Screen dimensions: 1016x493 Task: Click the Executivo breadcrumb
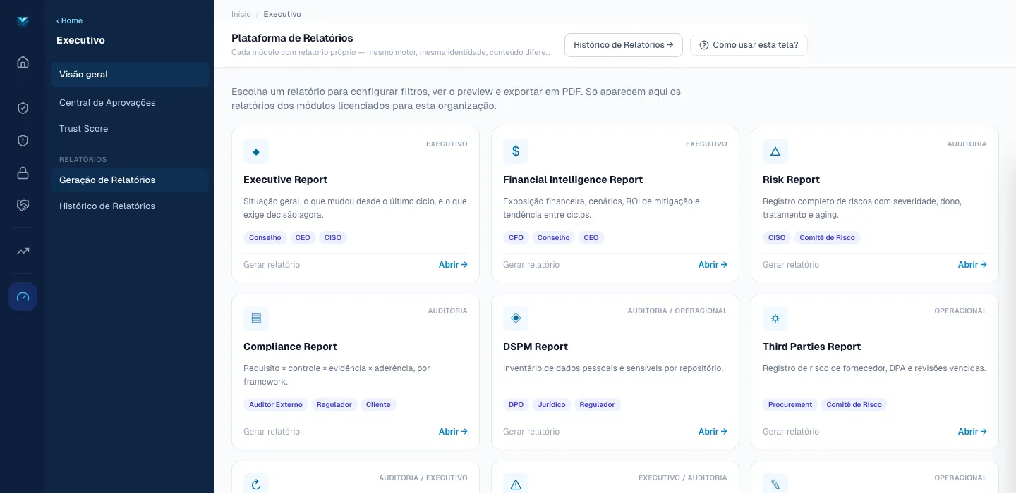click(x=282, y=14)
